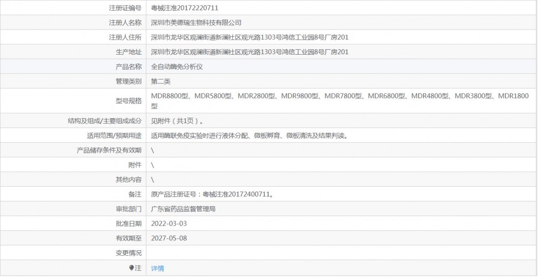Click the 结构及组成/主要组成成分 label

[x=104, y=120]
